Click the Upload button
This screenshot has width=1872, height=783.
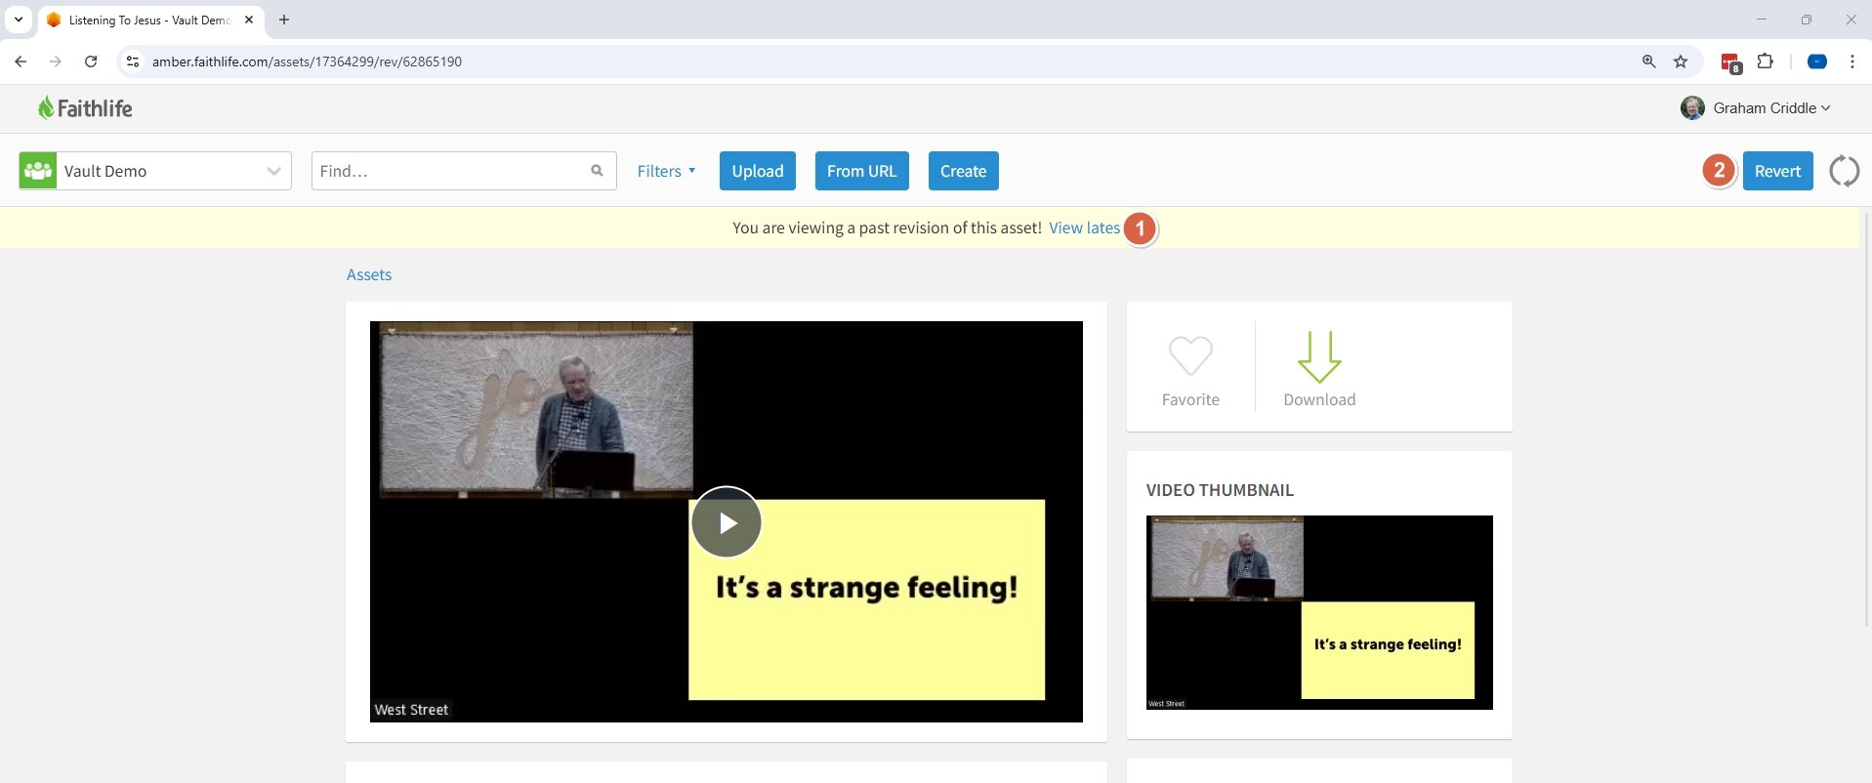758,171
